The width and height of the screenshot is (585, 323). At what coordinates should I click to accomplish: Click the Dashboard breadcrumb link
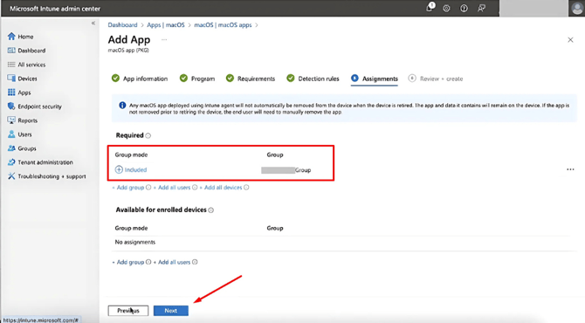(122, 25)
